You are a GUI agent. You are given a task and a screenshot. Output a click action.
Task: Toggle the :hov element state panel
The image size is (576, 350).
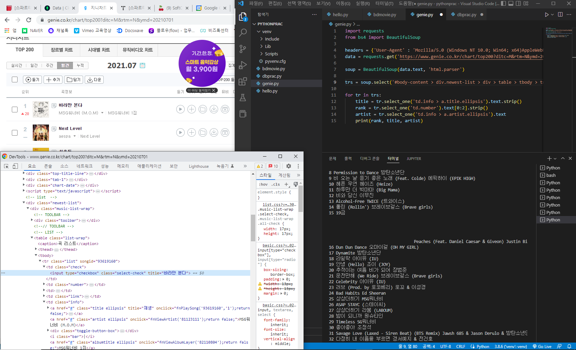tap(263, 184)
